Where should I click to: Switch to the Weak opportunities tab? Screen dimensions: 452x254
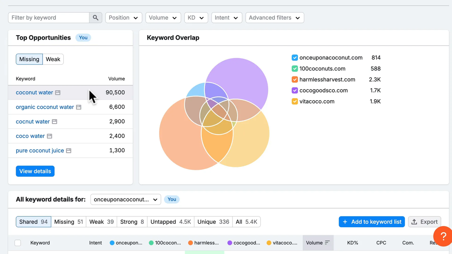coord(53,59)
